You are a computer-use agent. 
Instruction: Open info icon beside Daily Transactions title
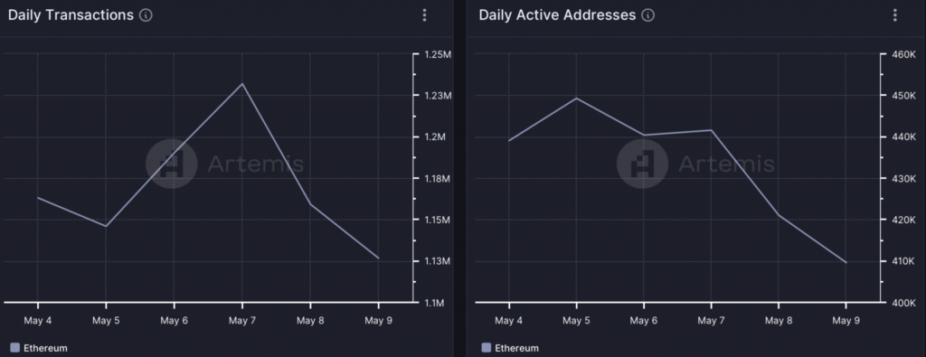coord(146,15)
